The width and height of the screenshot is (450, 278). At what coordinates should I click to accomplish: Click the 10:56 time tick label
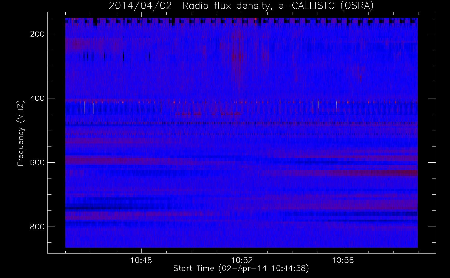coord(343,260)
